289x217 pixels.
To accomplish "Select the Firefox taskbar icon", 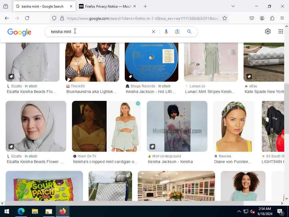I will click(62, 211).
